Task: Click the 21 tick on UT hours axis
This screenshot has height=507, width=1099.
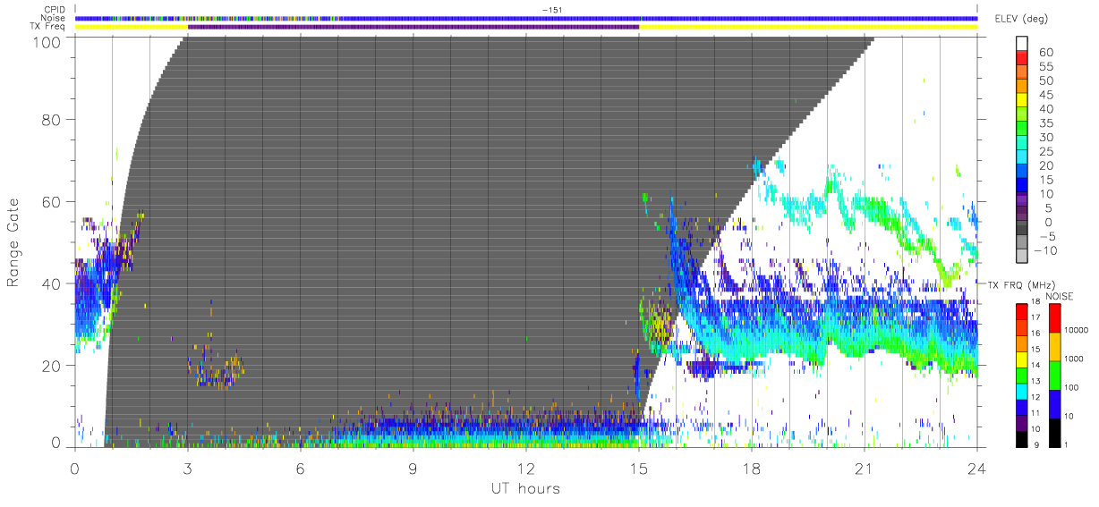Action: 865,469
